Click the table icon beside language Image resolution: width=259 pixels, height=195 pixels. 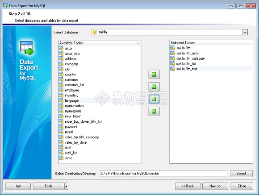tap(61, 100)
